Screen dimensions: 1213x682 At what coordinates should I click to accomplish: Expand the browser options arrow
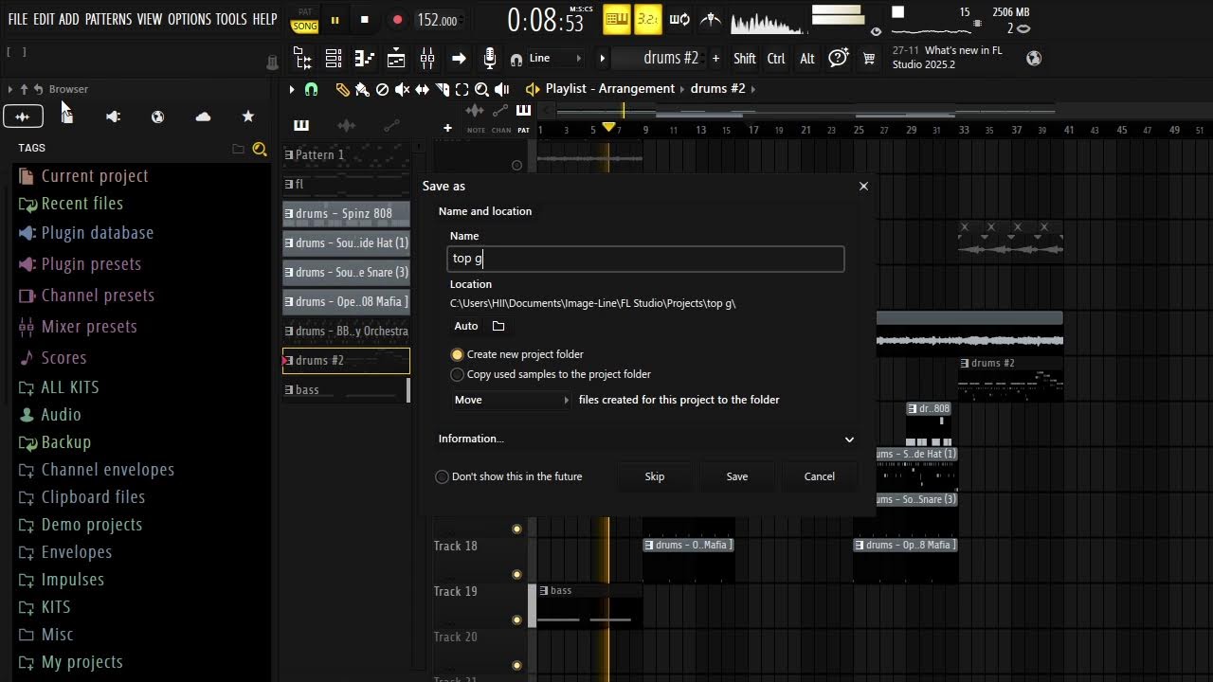pyautogui.click(x=9, y=89)
